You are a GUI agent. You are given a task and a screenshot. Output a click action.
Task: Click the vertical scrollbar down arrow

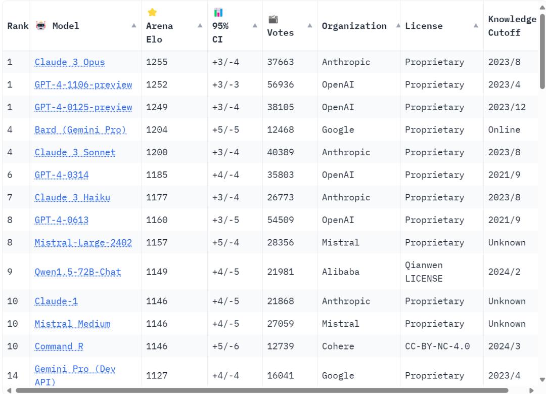(x=542, y=379)
